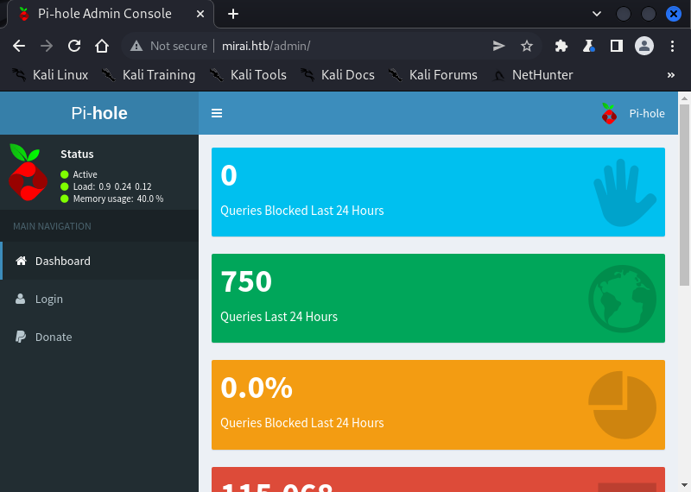
Task: Click the Donate link in sidebar
Action: pos(53,337)
